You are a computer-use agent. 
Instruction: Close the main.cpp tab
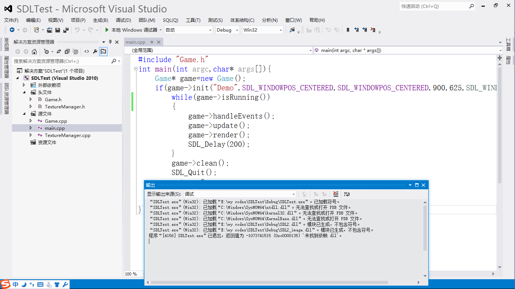tap(158, 42)
